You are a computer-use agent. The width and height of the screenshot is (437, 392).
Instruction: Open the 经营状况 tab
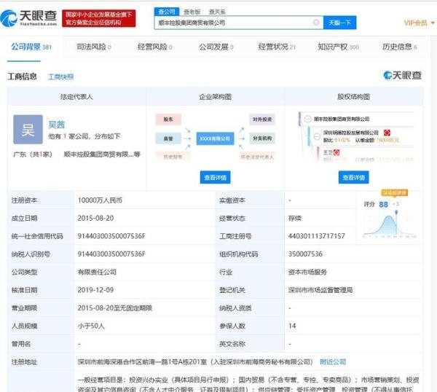coord(277,47)
